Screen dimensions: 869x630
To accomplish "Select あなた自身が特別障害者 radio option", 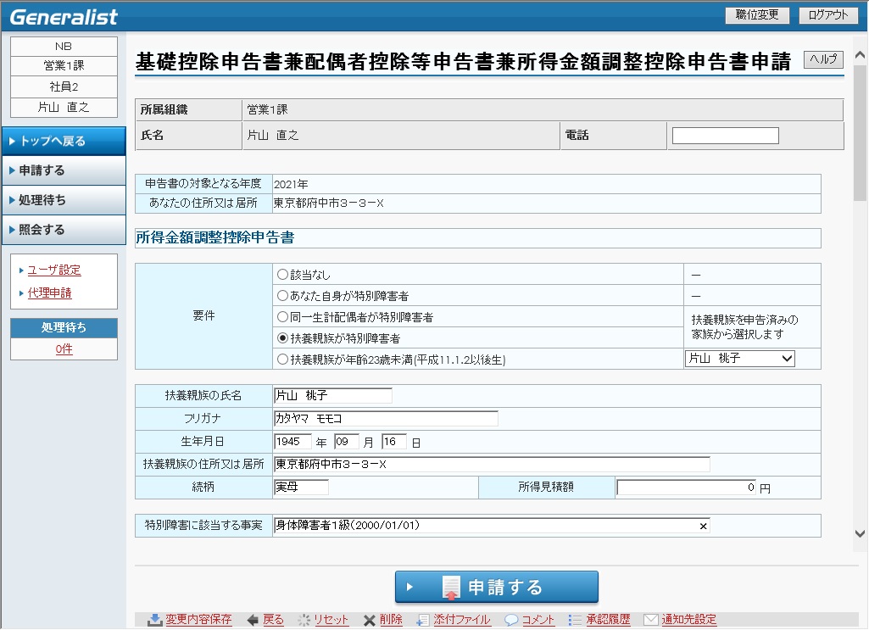I will 283,296.
